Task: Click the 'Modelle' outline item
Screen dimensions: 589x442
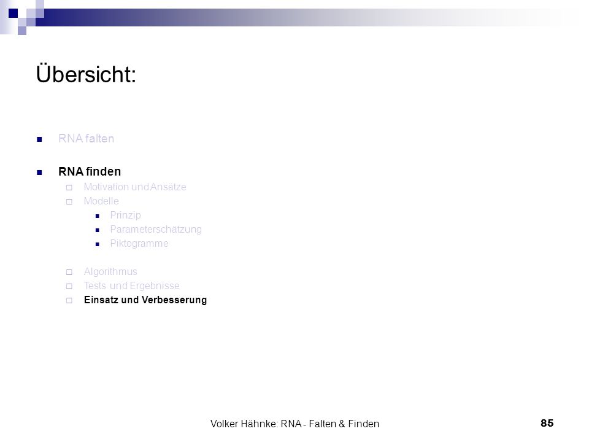Action: (101, 201)
